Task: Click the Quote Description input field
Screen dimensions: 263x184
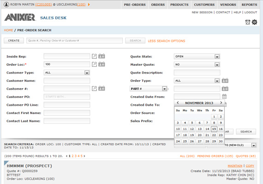Action: pyautogui.click(x=197, y=73)
